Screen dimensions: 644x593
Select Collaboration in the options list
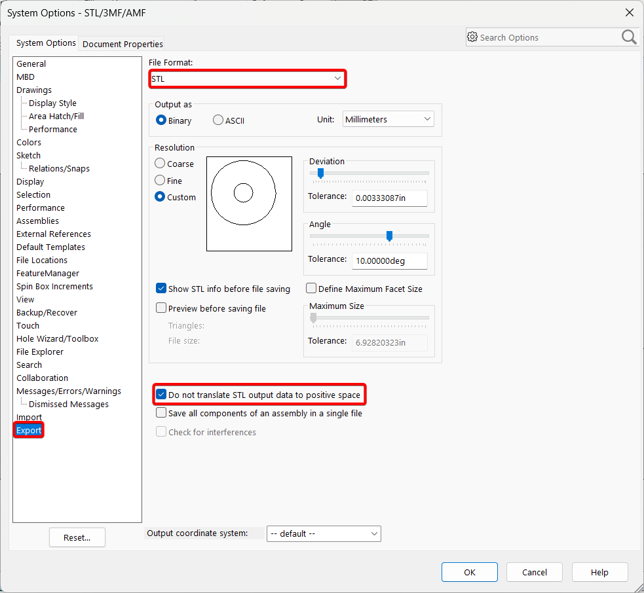pos(43,378)
